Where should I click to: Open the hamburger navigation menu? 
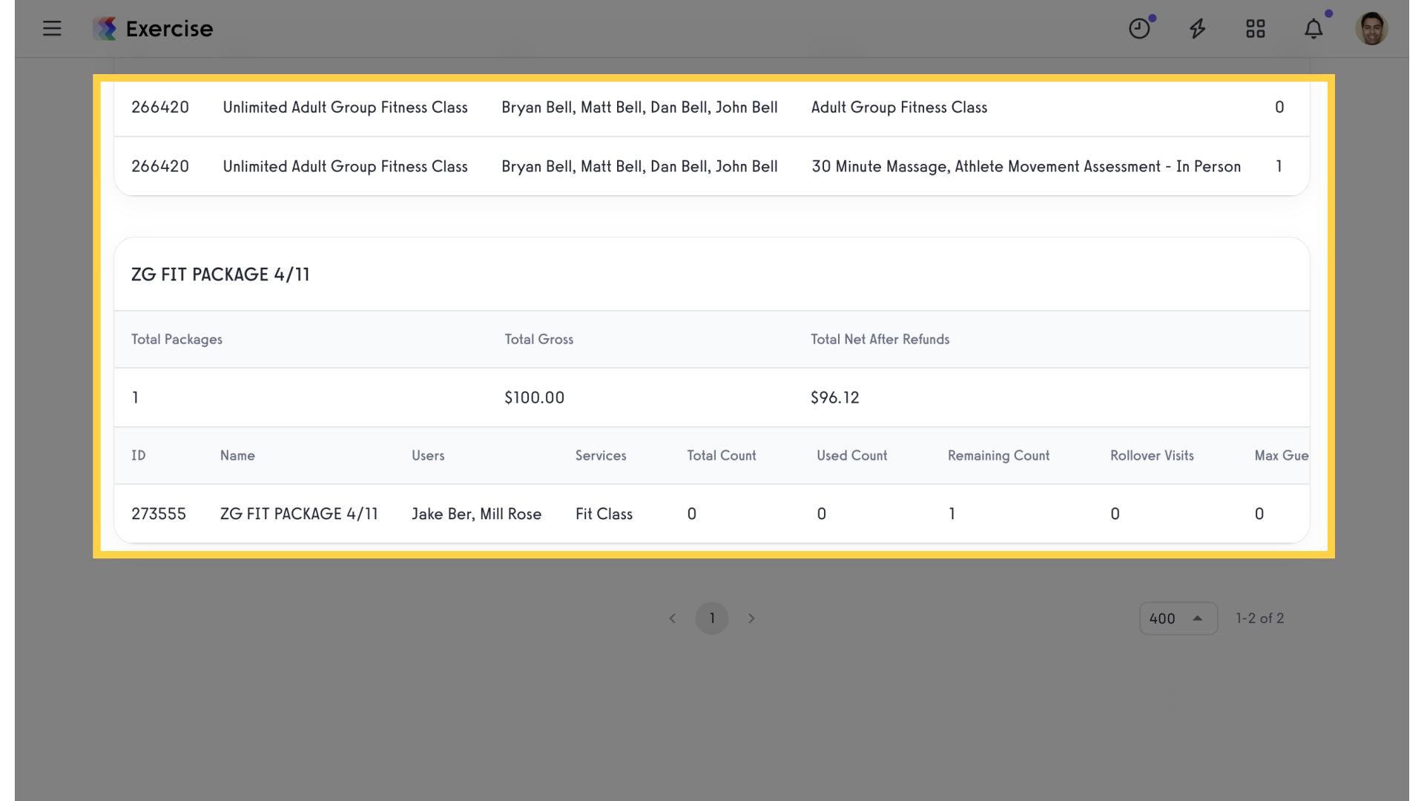pyautogui.click(x=52, y=29)
